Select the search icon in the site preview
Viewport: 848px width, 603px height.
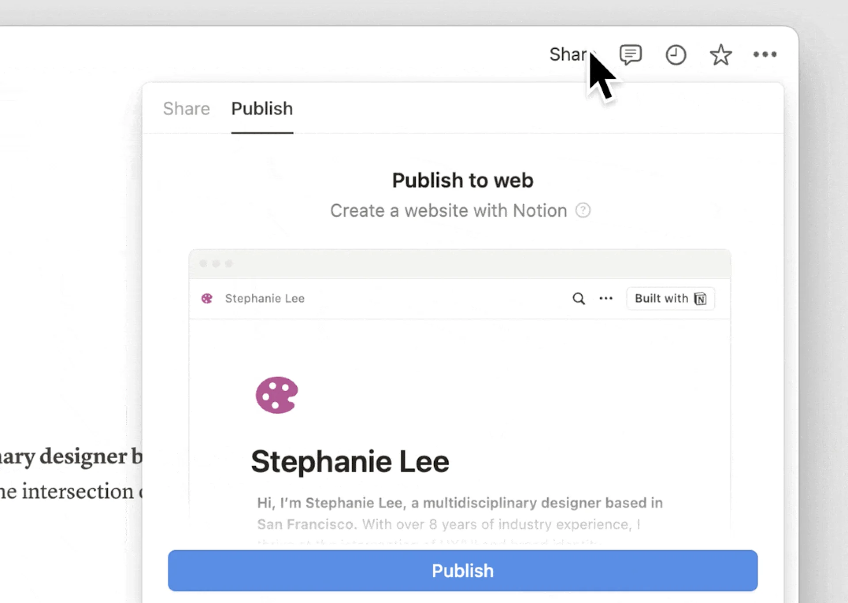click(579, 298)
